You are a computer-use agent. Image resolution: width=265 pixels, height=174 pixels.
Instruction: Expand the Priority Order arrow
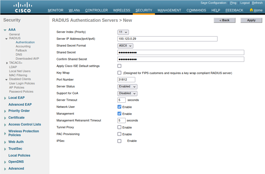tap(5, 111)
